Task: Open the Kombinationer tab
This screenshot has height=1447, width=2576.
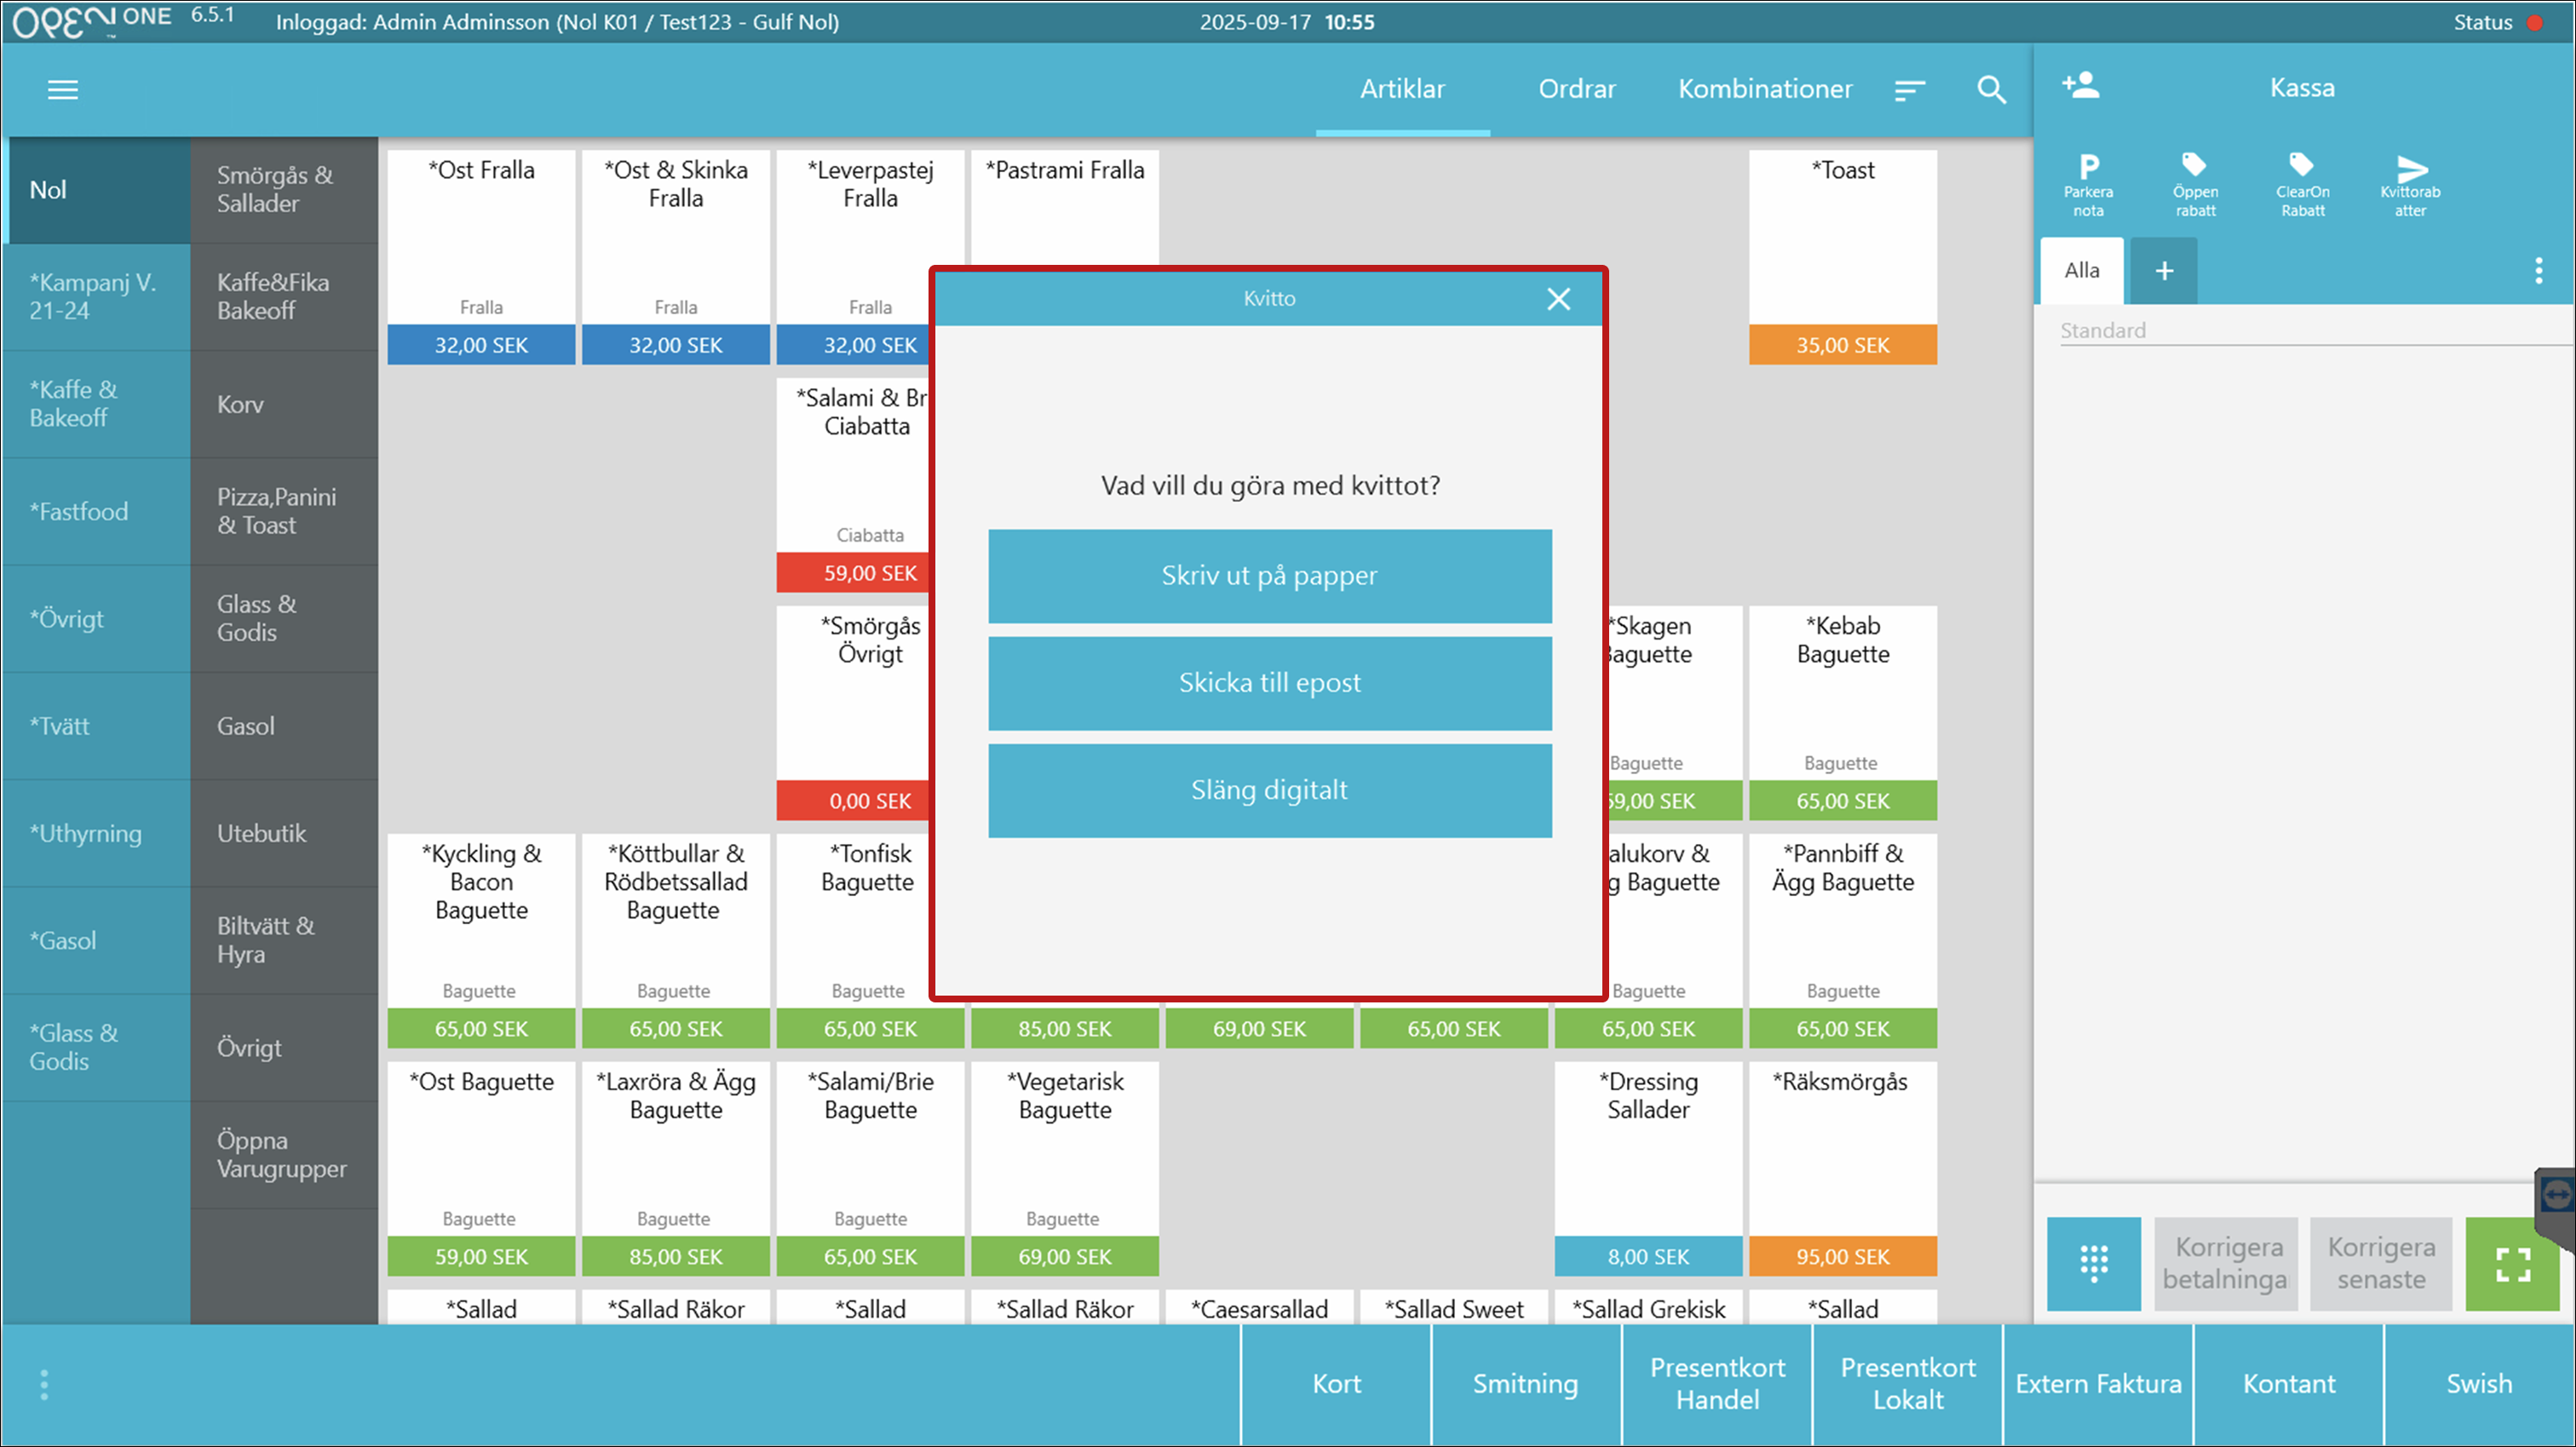Action: 1764,89
